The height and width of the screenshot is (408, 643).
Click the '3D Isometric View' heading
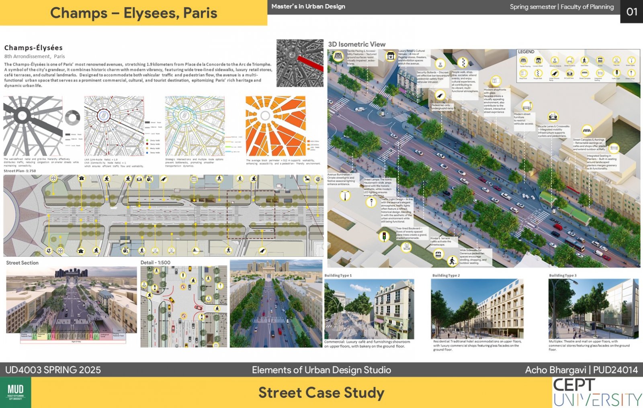[357, 44]
